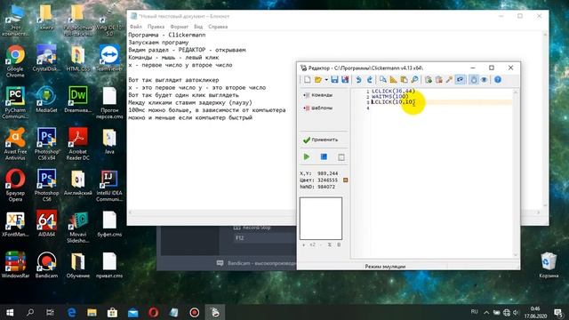Expand the Шаблоны section in the editor
The image size is (569, 320).
click(318, 108)
